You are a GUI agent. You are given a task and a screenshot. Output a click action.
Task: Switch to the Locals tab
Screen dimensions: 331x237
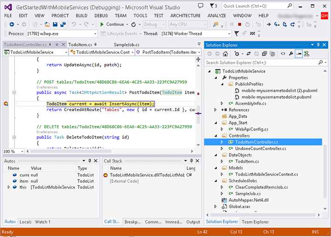[25, 222]
